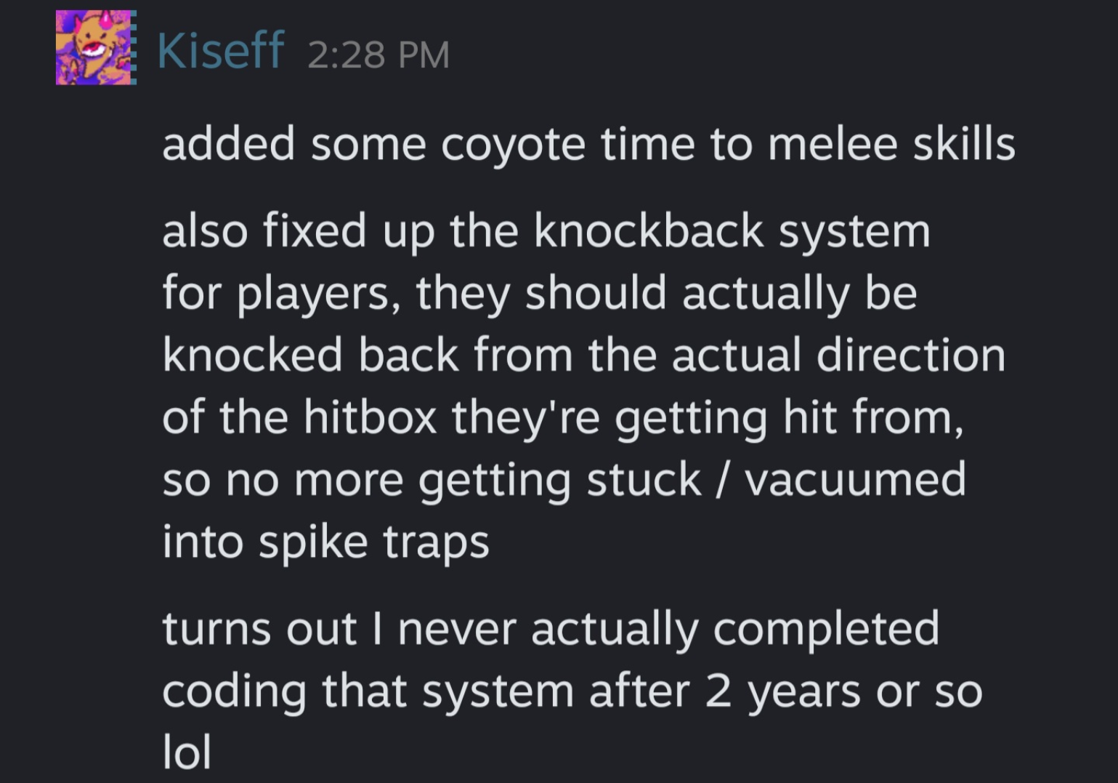1118x783 pixels.
Task: Click the word 'stuck' before the slash
Action: point(644,480)
